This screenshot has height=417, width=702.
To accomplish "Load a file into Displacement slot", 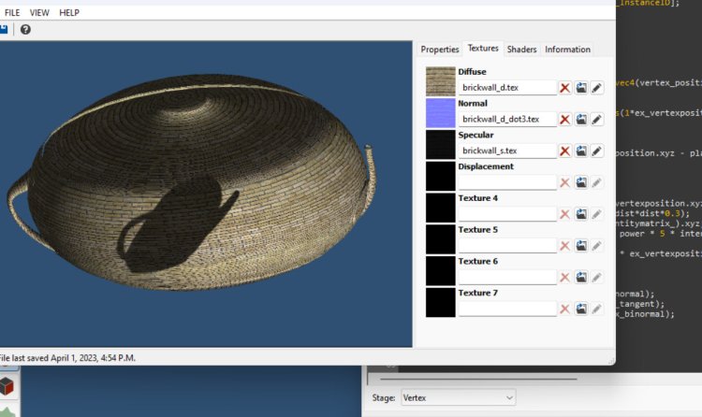I will (581, 182).
